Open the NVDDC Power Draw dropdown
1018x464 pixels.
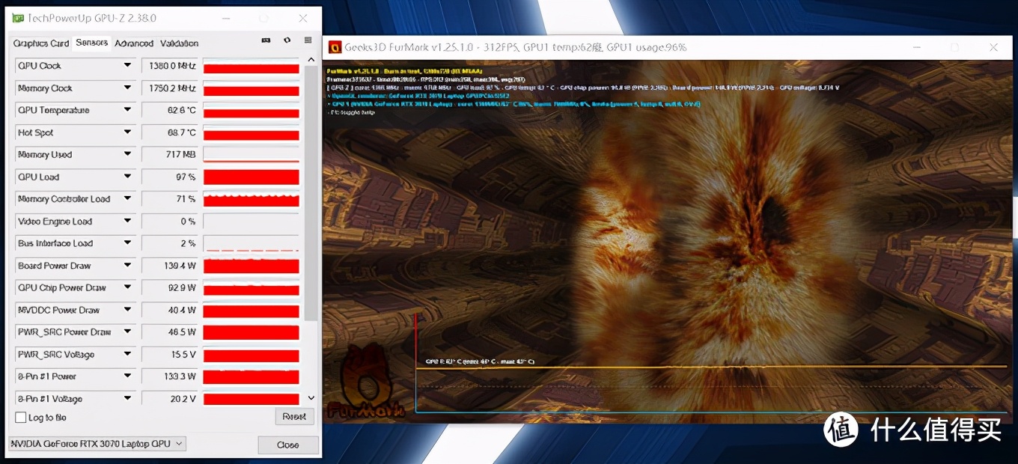coord(127,310)
